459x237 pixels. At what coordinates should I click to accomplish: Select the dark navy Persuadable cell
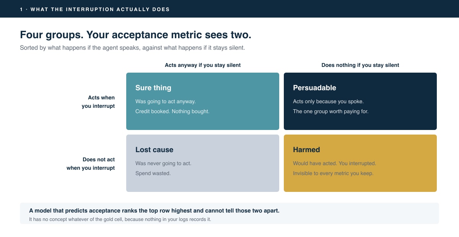(x=360, y=101)
